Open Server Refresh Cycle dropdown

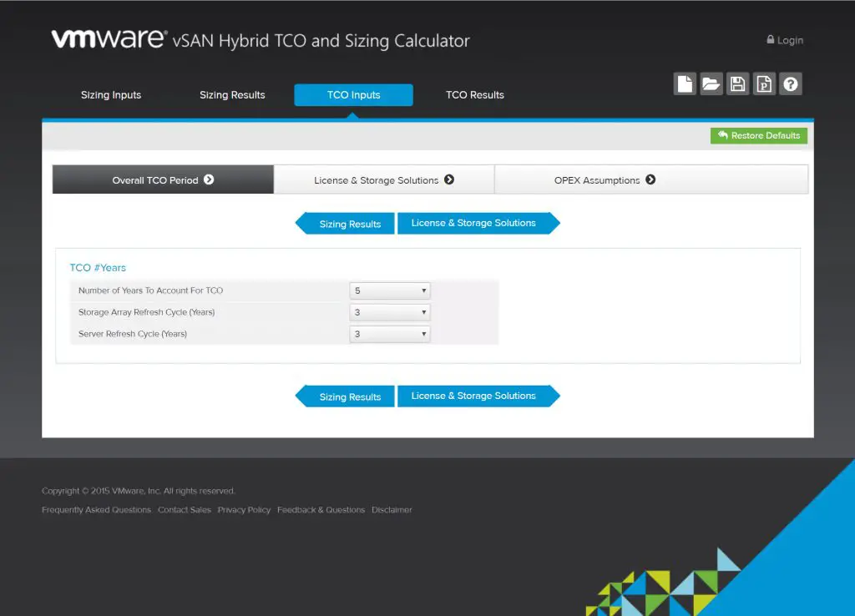click(390, 334)
